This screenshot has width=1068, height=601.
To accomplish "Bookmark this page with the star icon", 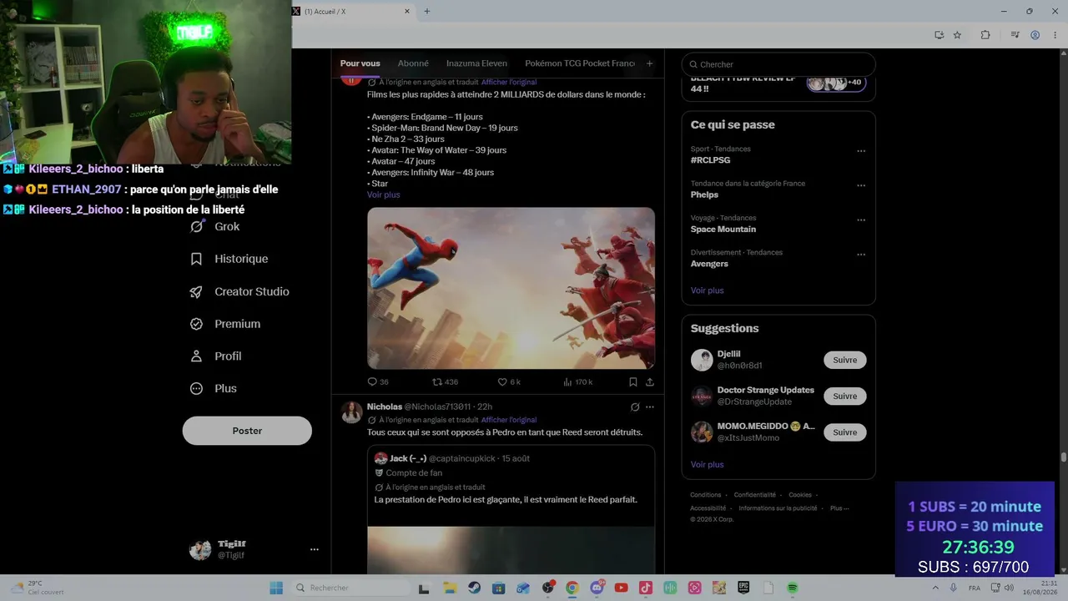I will tap(957, 35).
